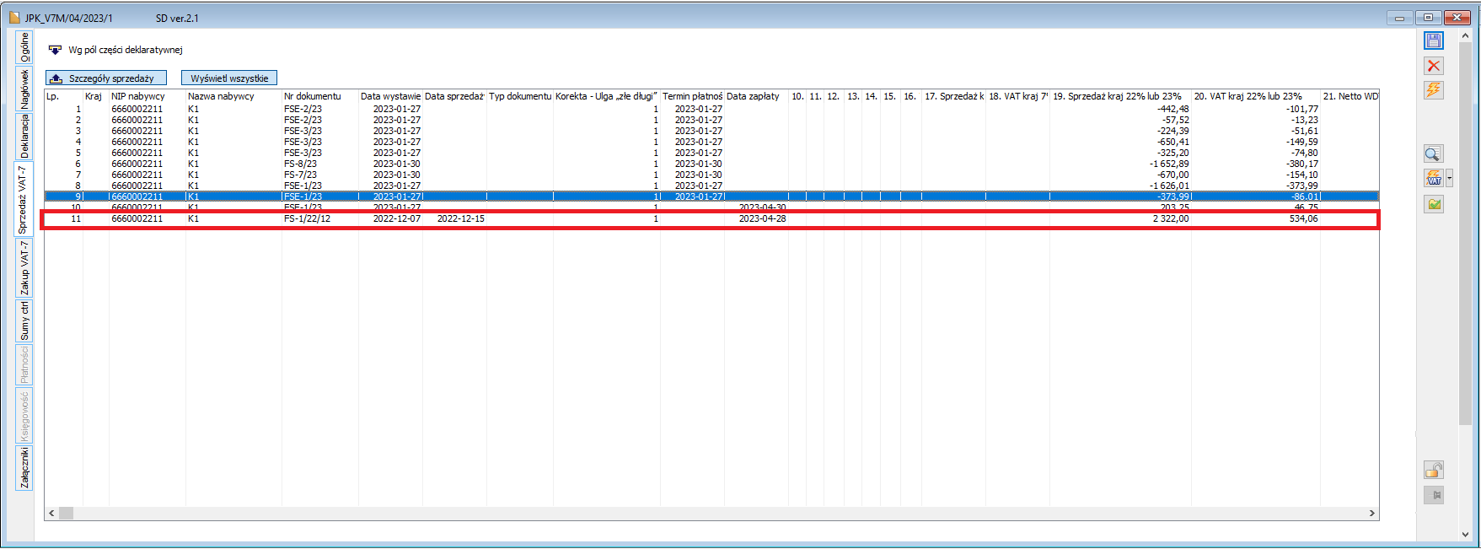1481x549 pixels.
Task: Click the '17. Sprzedaż k' column header
Action: click(x=953, y=96)
